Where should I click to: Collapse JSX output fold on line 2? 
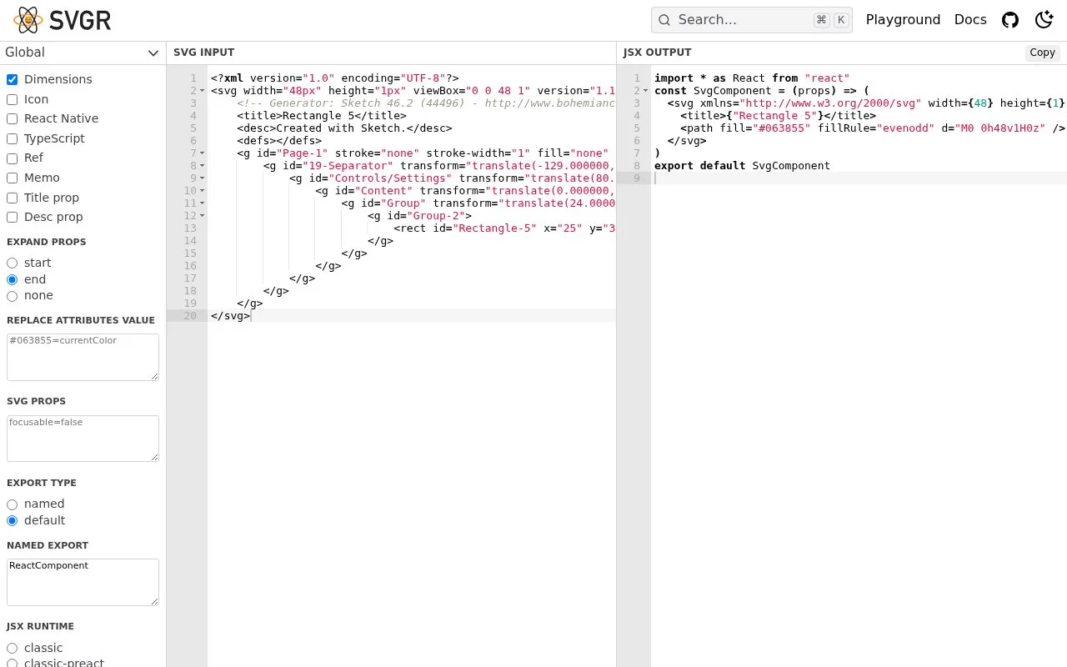pyautogui.click(x=646, y=91)
